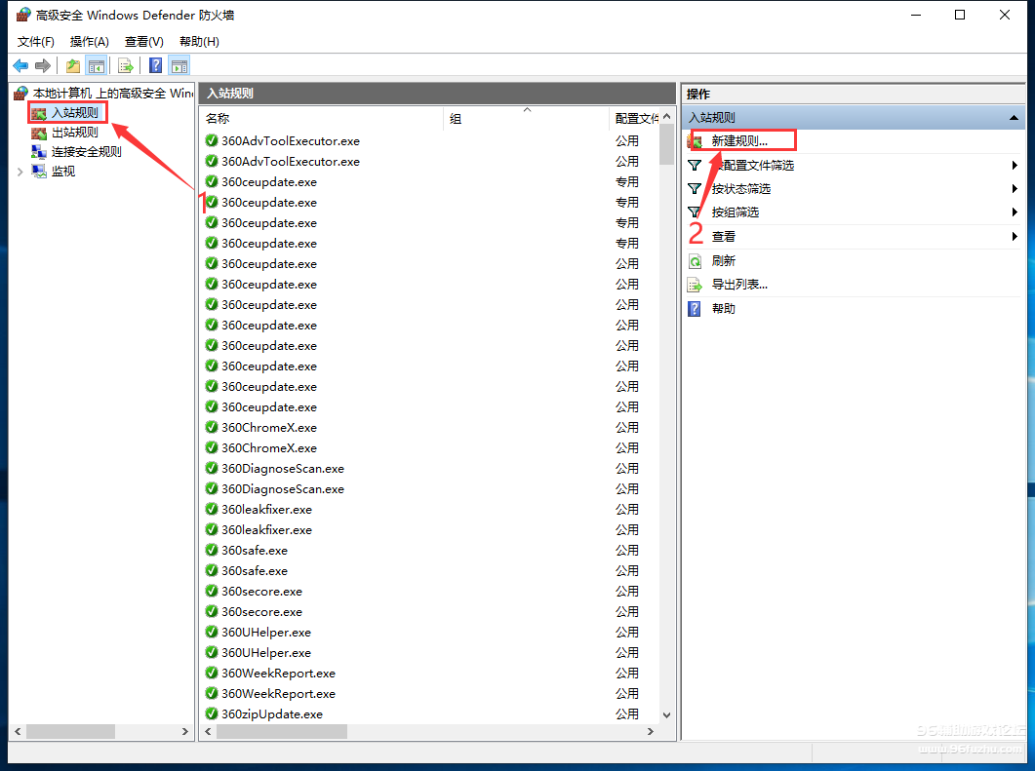Open the 按配置文件筛选 submenu arrow
Screen dimensions: 1035x771
(x=1015, y=166)
